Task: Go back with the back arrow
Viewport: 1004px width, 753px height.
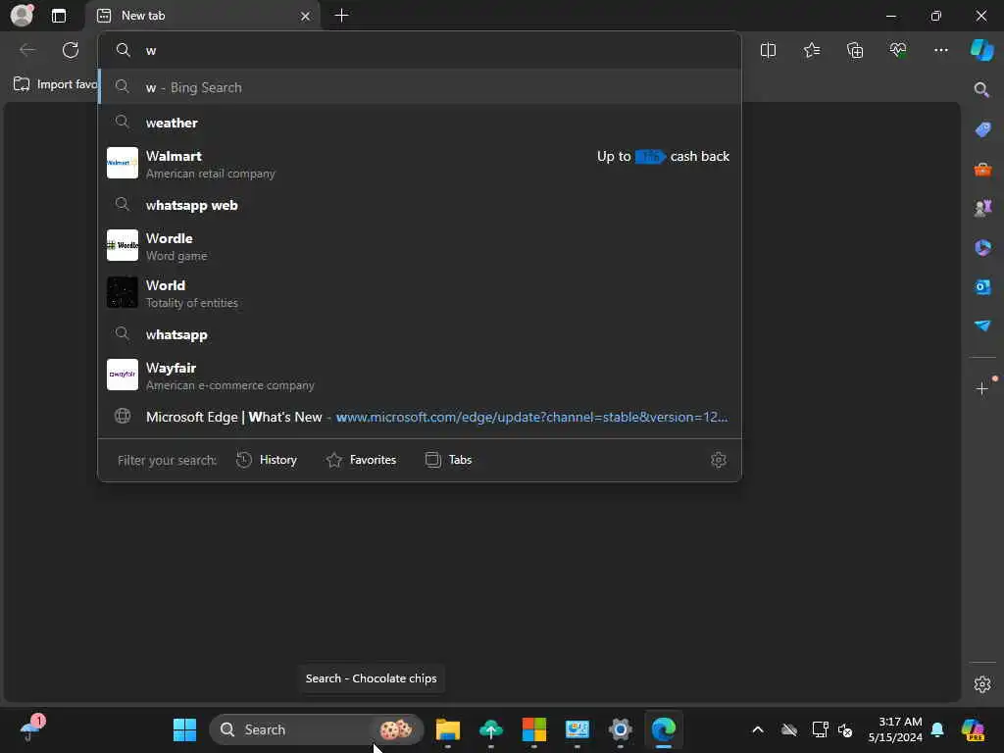Action: (x=27, y=50)
